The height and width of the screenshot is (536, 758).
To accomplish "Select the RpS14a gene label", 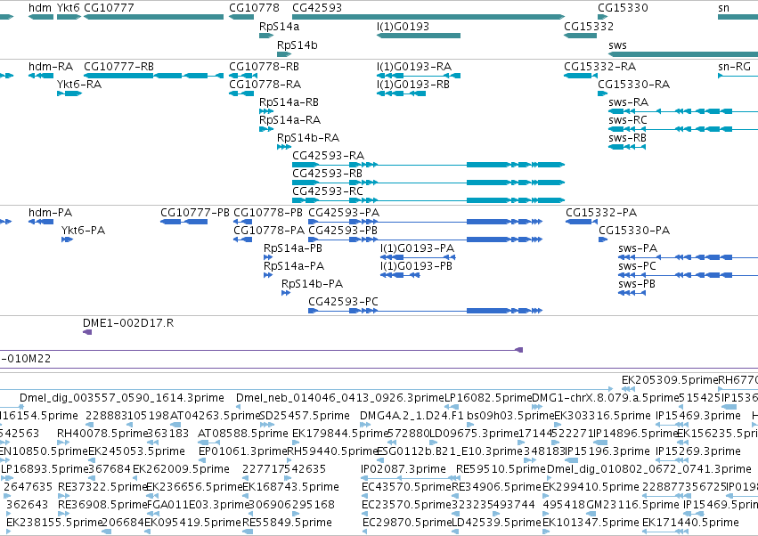I will pos(280,26).
